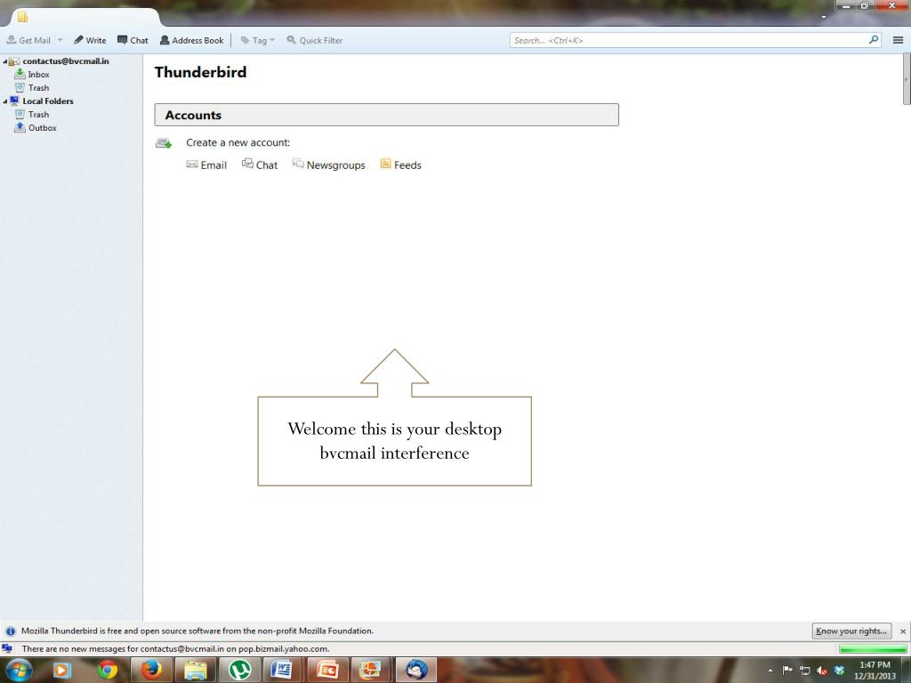The height and width of the screenshot is (683, 911).
Task: Switch to Microsoft Word in taskbar
Action: 284,671
